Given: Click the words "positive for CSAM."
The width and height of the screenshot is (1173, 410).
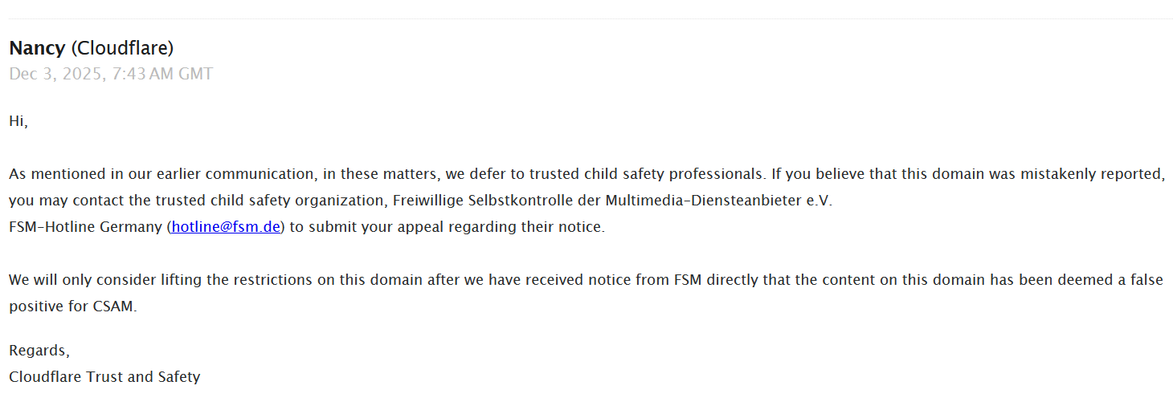Looking at the screenshot, I should coord(73,306).
